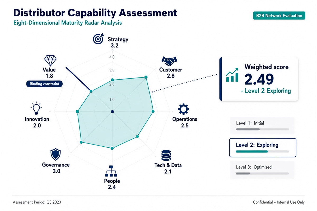Click the Innovation lightbulb icon
Screen dimensions: 317x211
tap(36, 108)
